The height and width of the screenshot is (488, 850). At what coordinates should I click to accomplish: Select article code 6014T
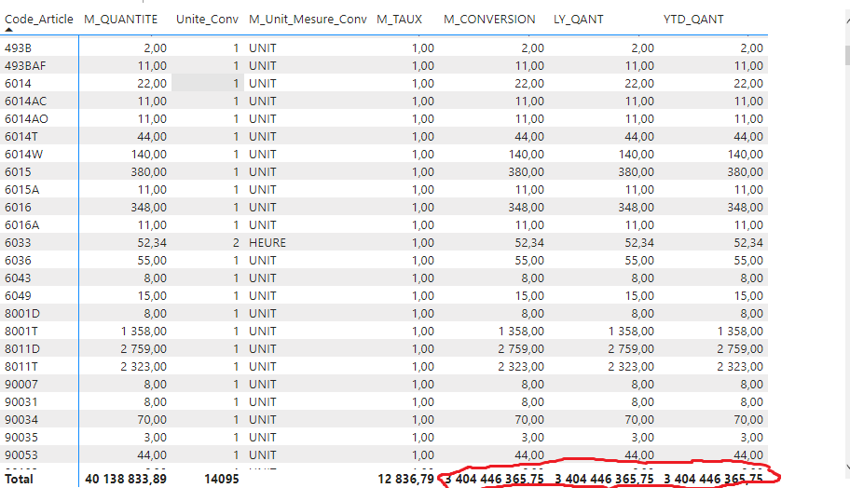pos(21,137)
